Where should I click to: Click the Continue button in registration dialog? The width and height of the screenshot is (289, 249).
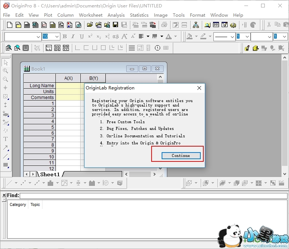pos(181,156)
